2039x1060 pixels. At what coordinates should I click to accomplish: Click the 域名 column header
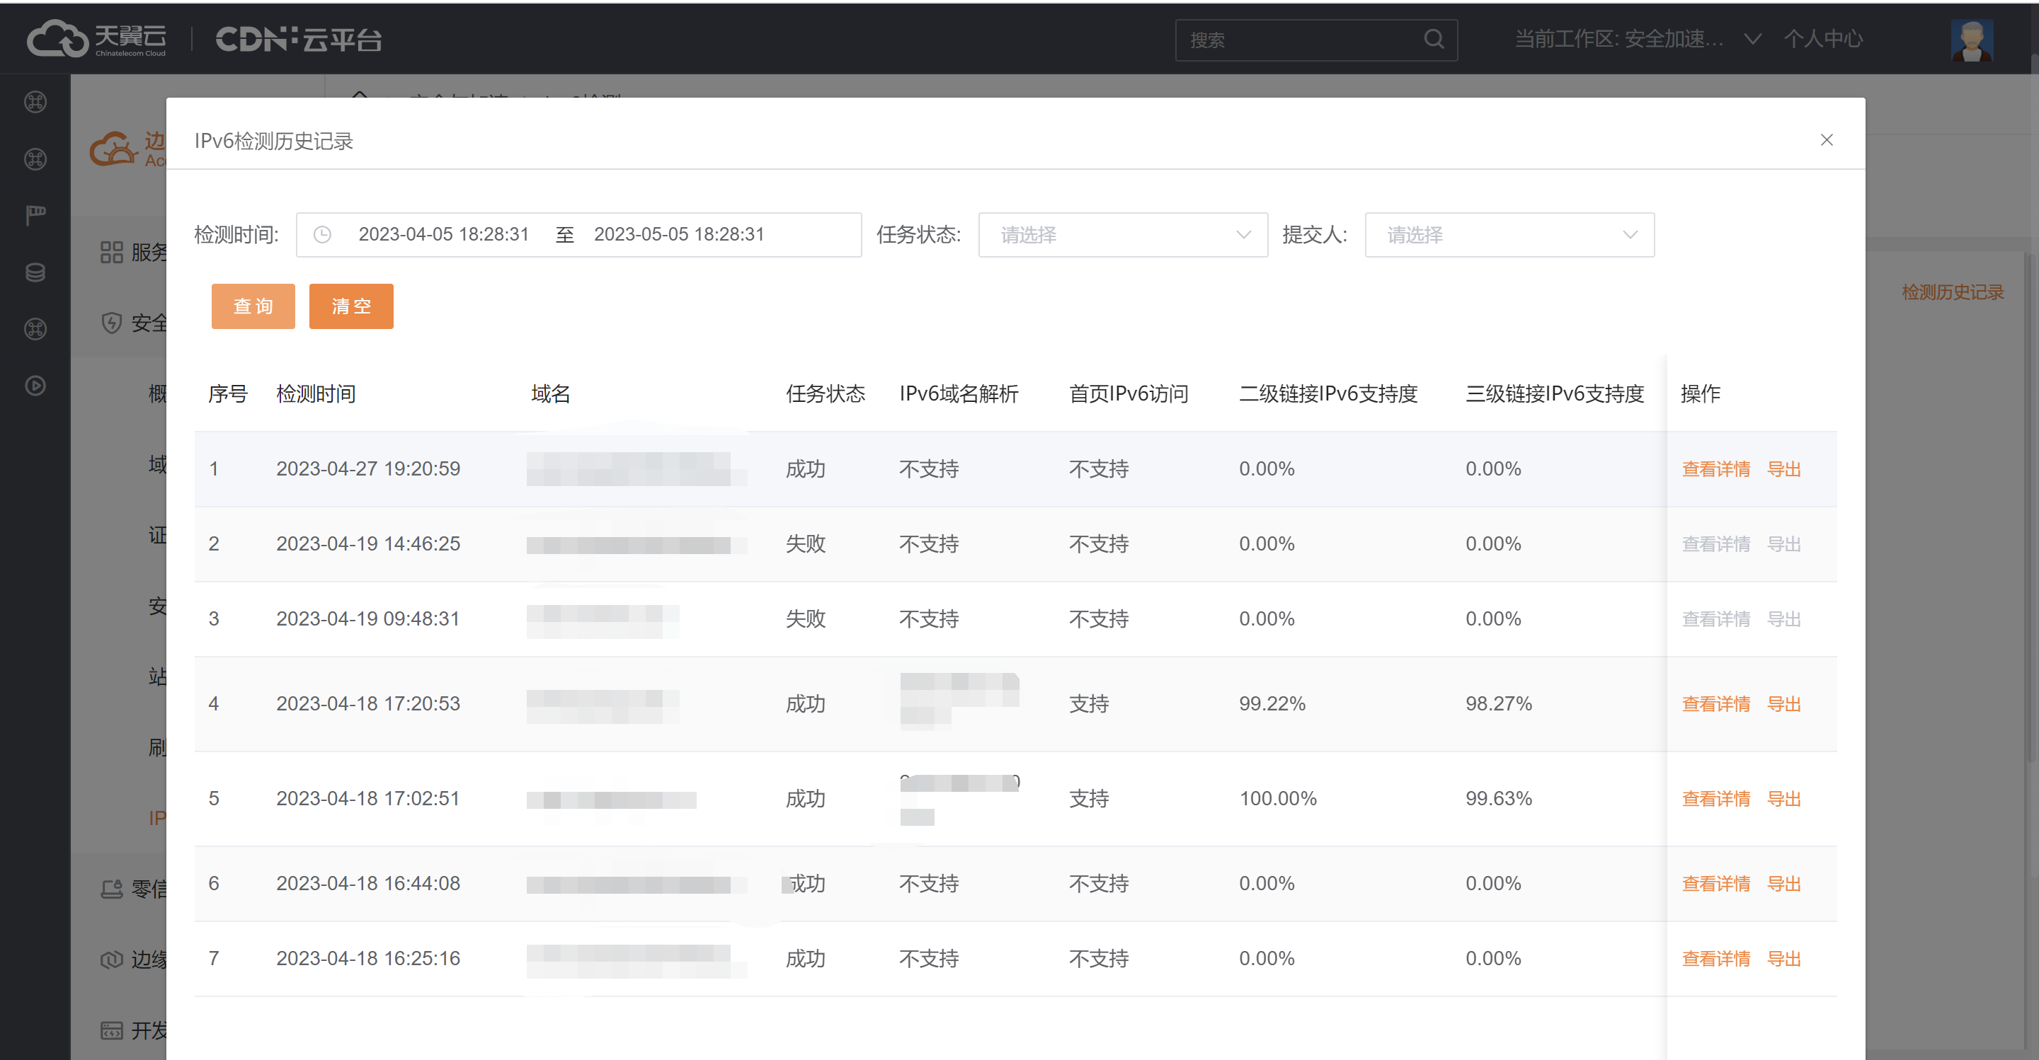point(550,394)
